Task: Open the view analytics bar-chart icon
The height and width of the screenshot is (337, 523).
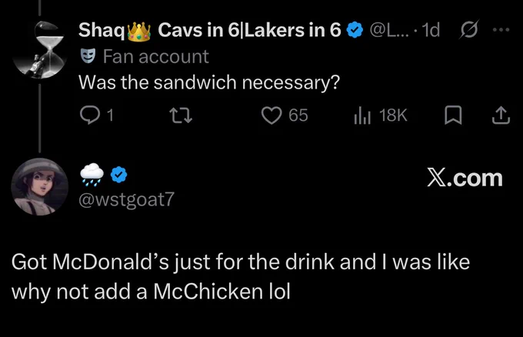Action: tap(362, 115)
